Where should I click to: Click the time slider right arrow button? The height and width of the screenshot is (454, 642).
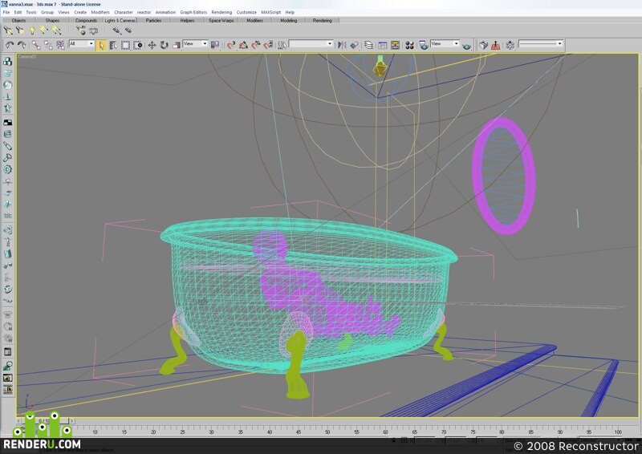[72, 421]
